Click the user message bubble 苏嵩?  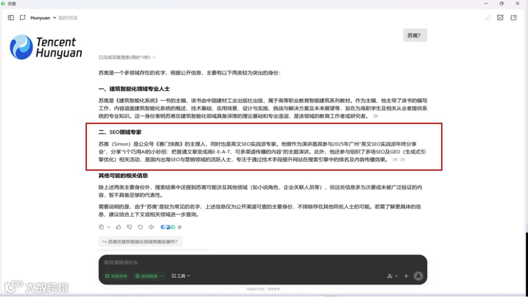point(415,35)
